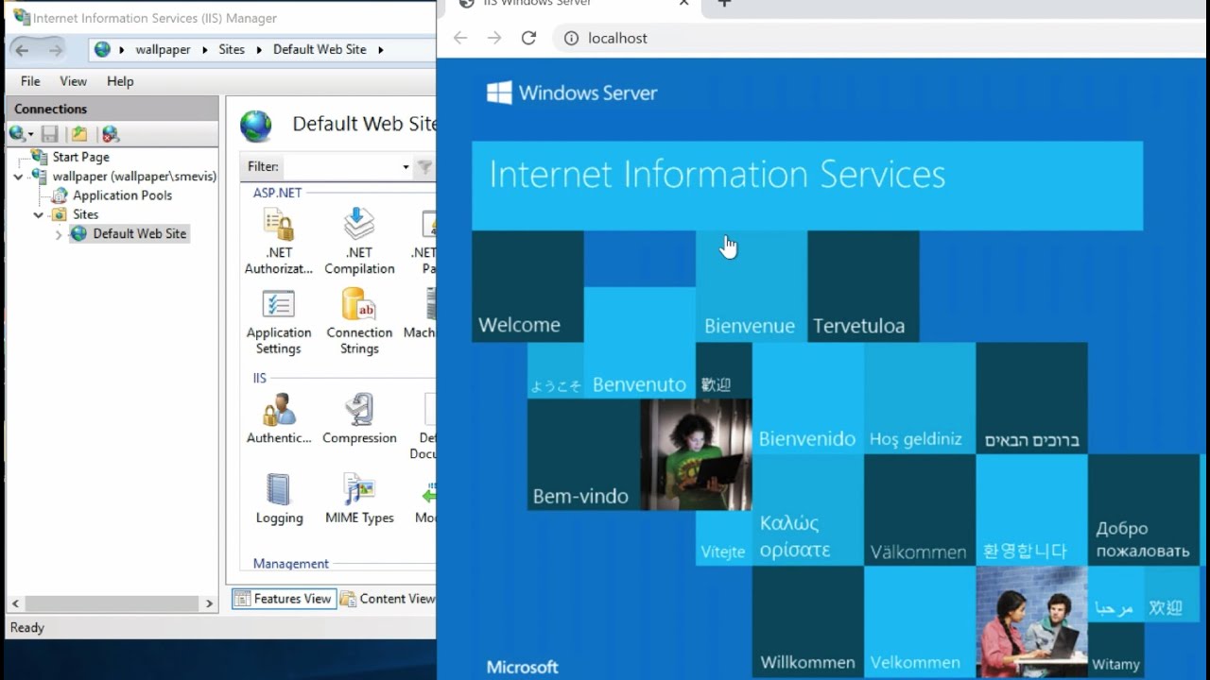This screenshot has height=680, width=1210.
Task: Click the Create New Connection globe icon
Action: pyautogui.click(x=17, y=134)
